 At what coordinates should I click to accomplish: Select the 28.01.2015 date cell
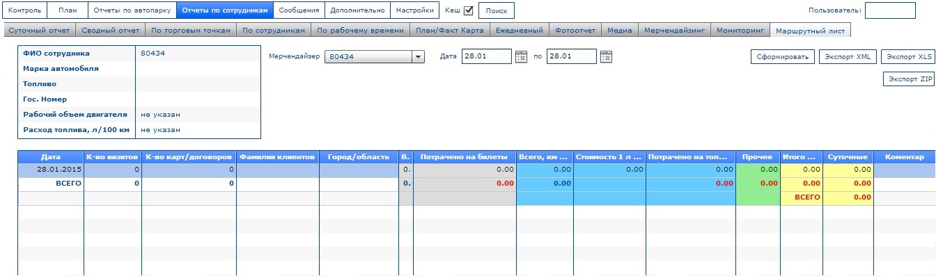[51, 170]
